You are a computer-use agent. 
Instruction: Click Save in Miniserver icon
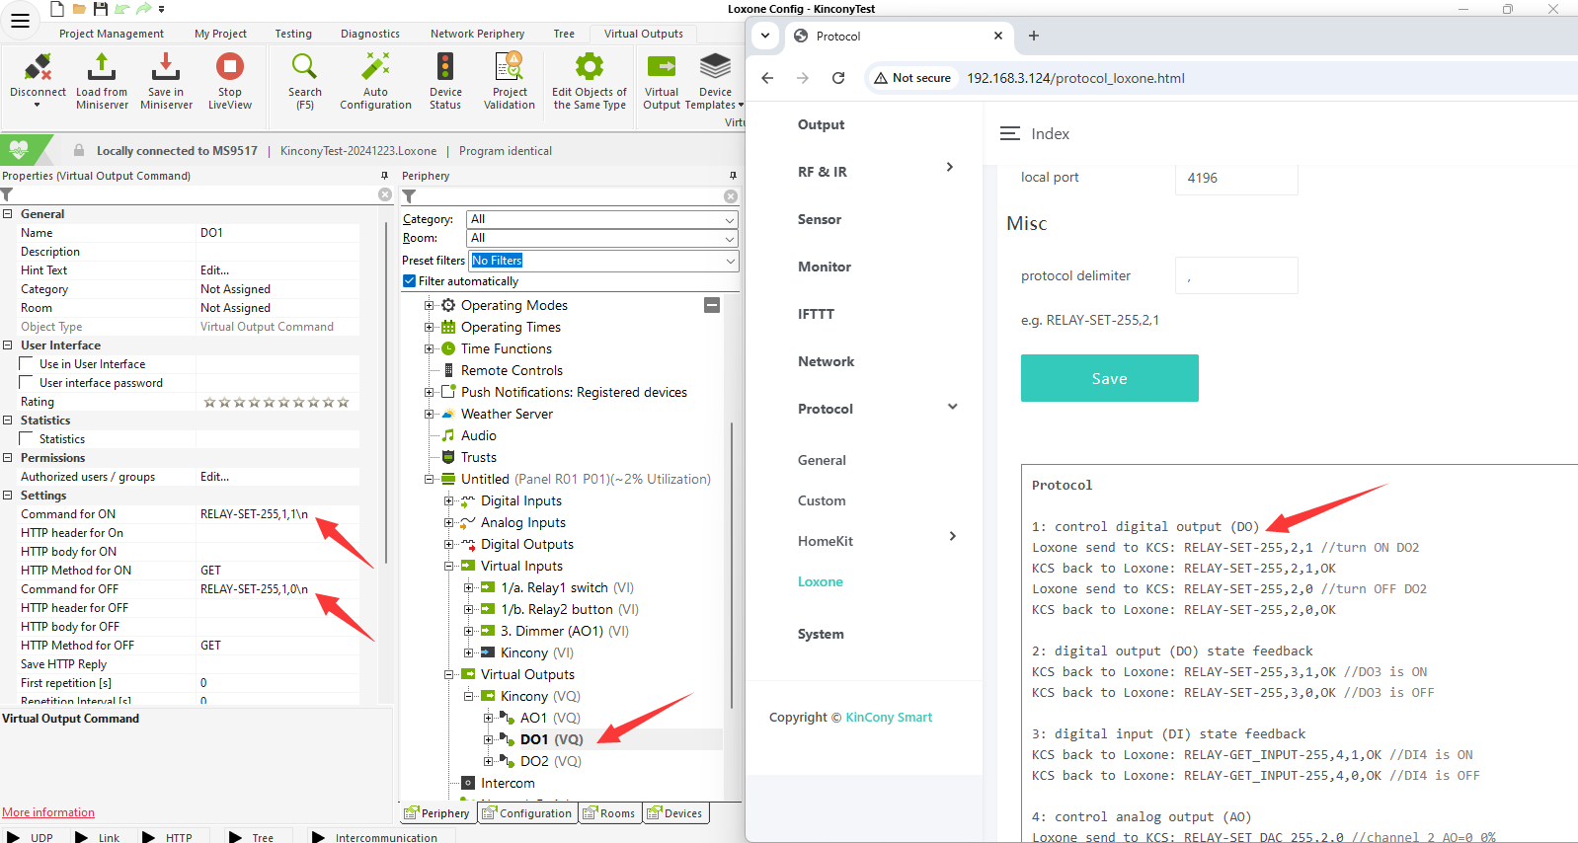[x=166, y=68]
